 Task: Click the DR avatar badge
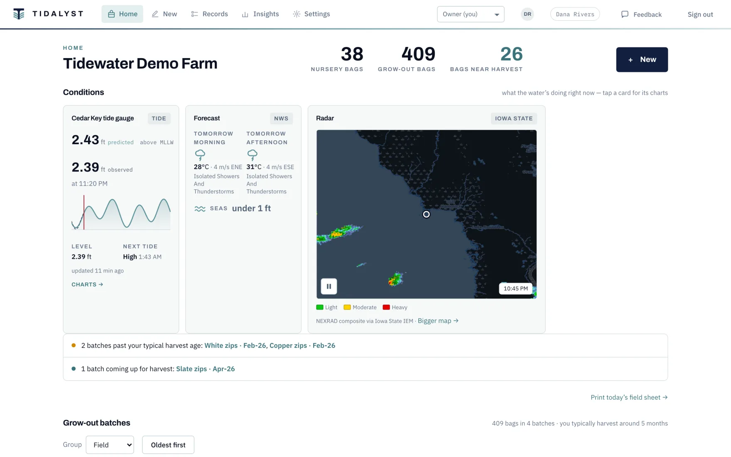527,14
